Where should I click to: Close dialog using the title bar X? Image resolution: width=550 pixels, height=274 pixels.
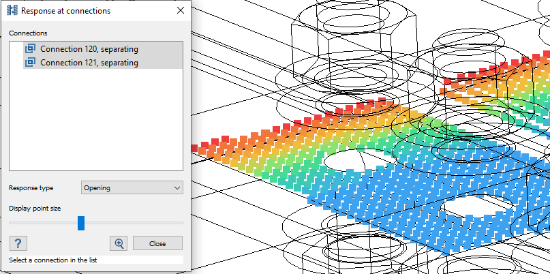pos(180,11)
